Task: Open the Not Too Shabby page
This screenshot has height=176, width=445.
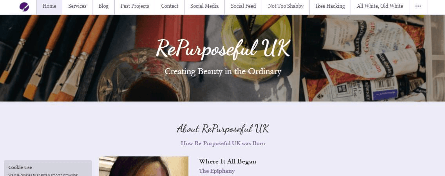Action: pos(286,6)
